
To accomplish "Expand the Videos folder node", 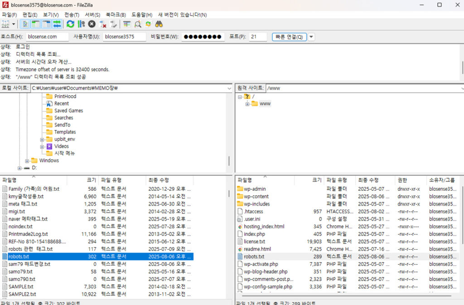I will click(x=42, y=147).
